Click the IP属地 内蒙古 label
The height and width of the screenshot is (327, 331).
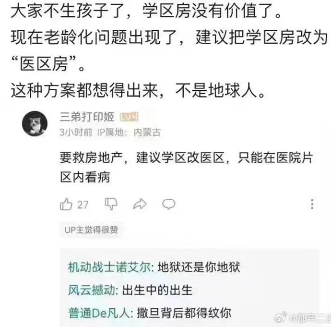tap(129, 133)
